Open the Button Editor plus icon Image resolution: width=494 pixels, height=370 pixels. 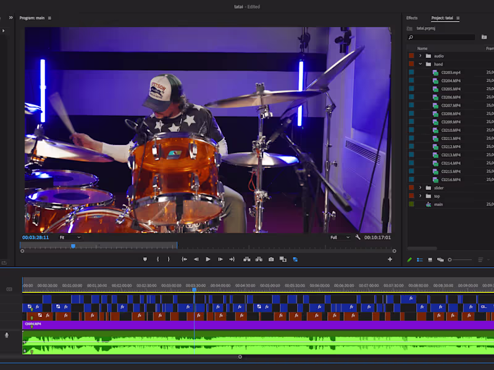pyautogui.click(x=390, y=260)
